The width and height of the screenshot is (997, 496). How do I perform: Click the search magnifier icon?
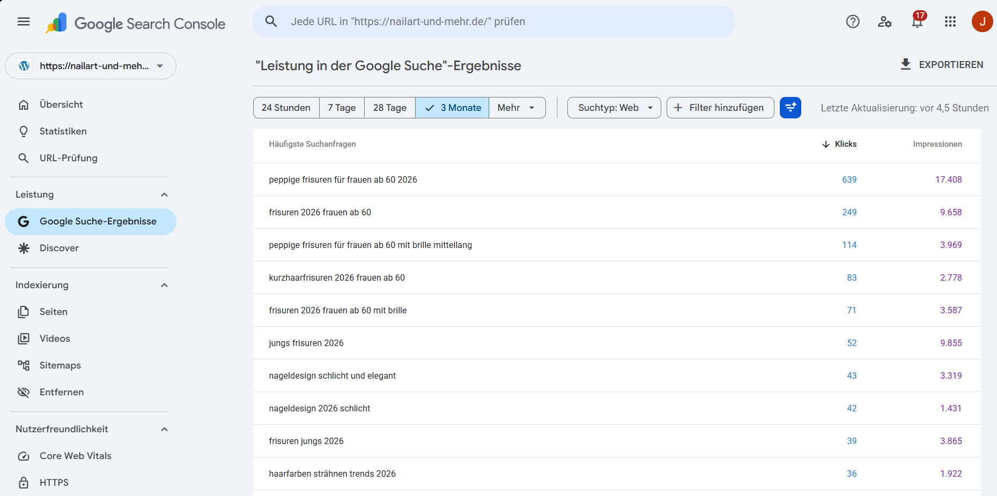click(271, 21)
